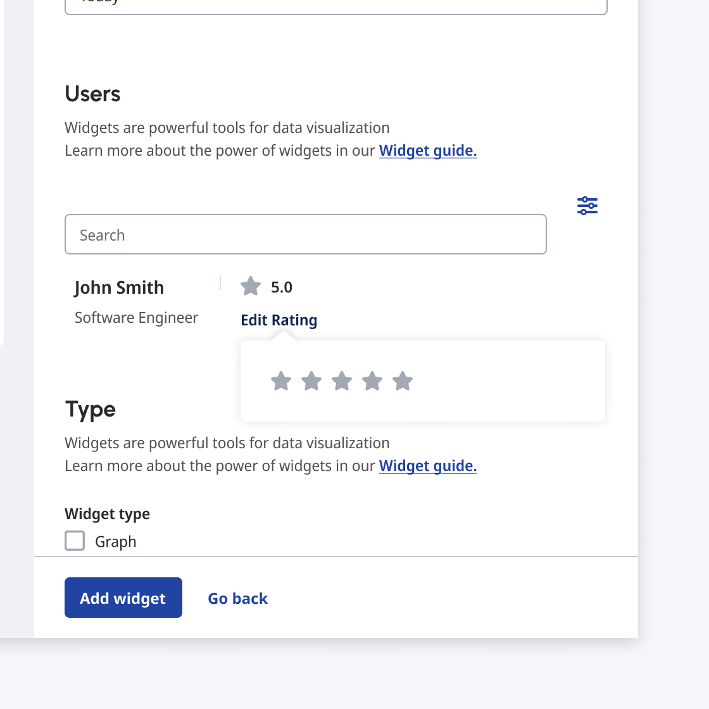
Task: Click the Widget type label
Action: pos(108,514)
